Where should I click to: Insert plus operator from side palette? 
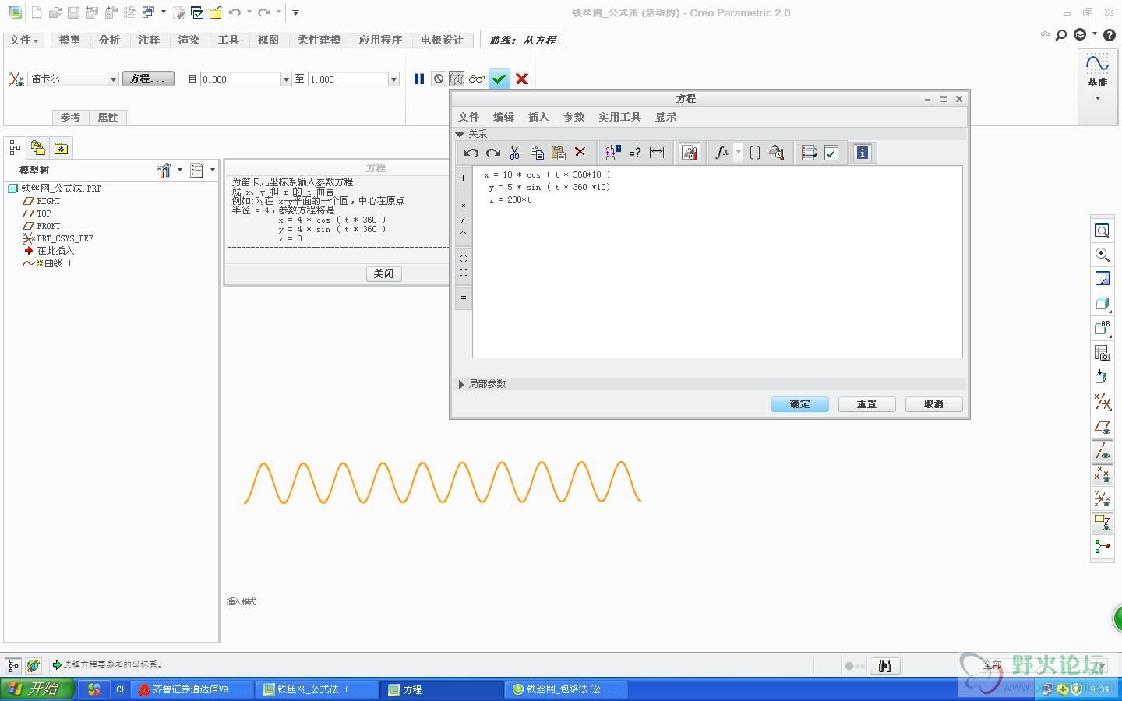pyautogui.click(x=464, y=178)
